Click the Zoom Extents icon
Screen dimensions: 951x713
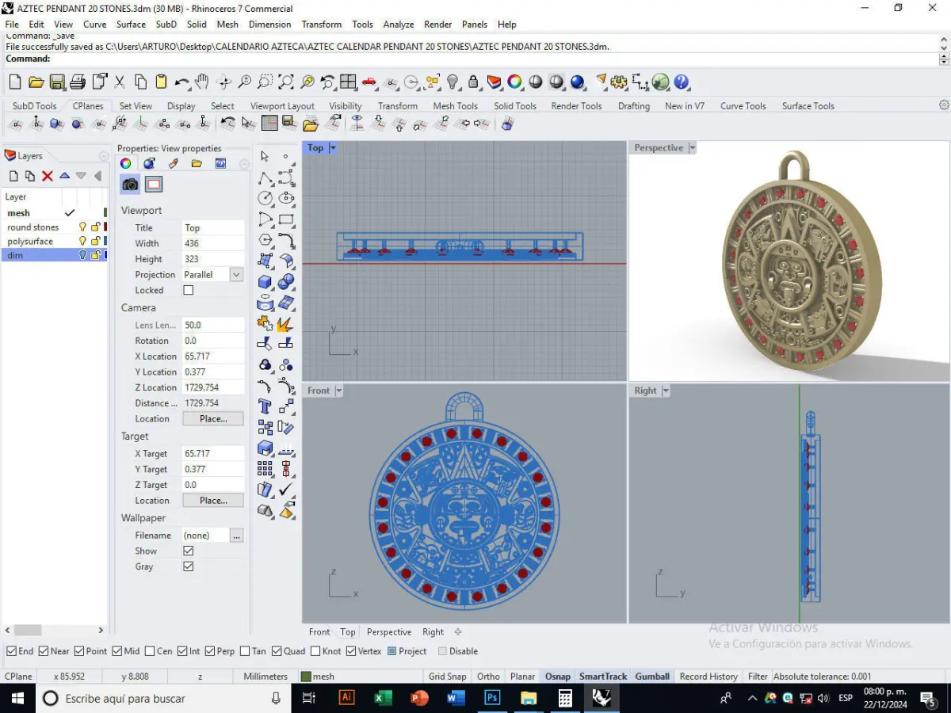coord(286,82)
